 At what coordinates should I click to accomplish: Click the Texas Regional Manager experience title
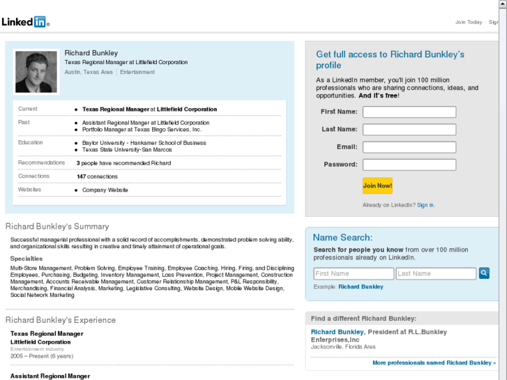tap(47, 333)
